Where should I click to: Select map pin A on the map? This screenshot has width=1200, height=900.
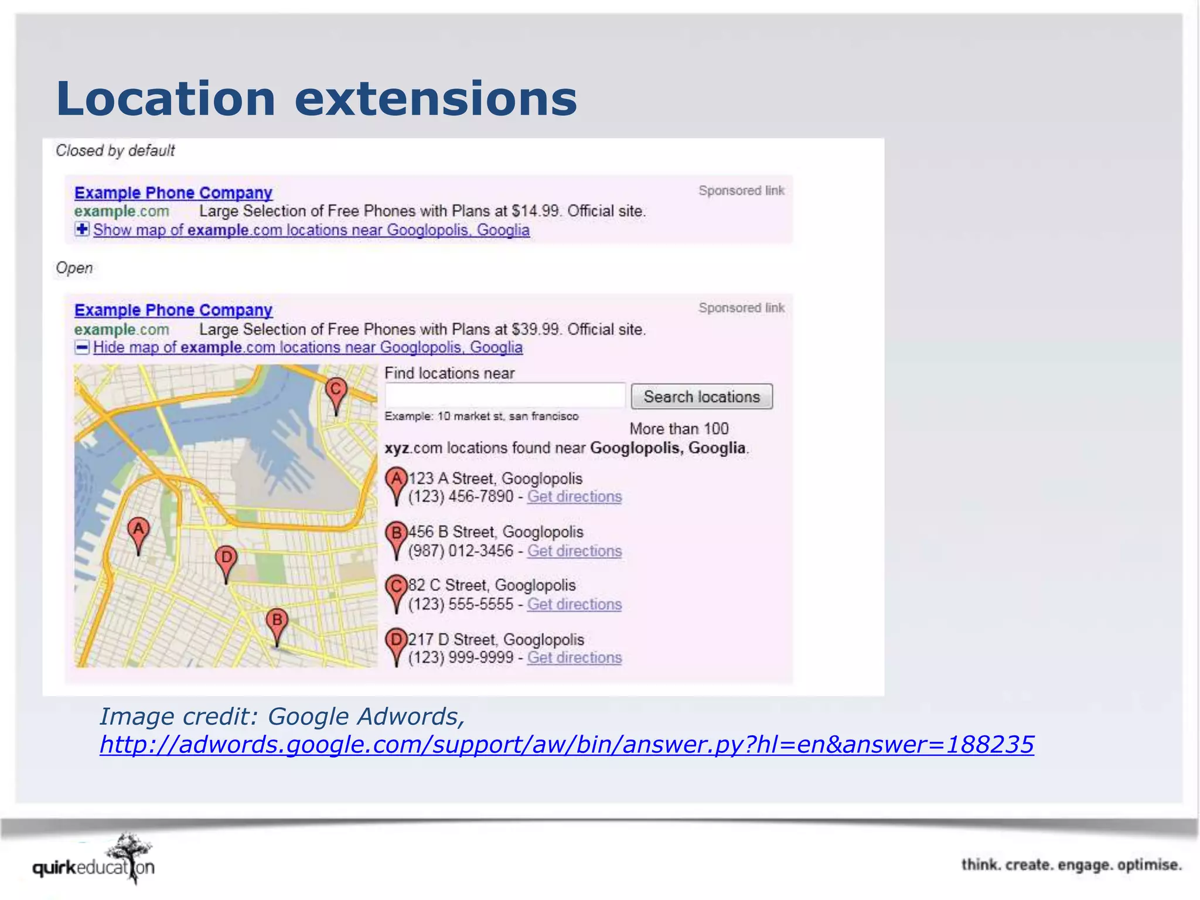pos(138,536)
